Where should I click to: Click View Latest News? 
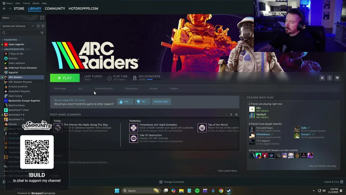point(227,171)
